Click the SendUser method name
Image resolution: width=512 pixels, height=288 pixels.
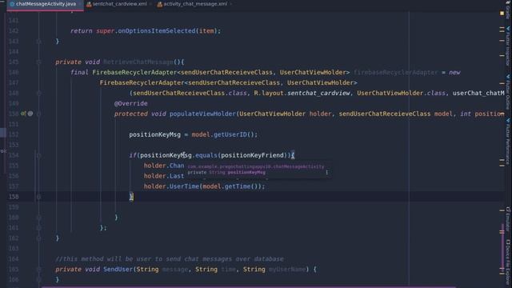point(118,269)
